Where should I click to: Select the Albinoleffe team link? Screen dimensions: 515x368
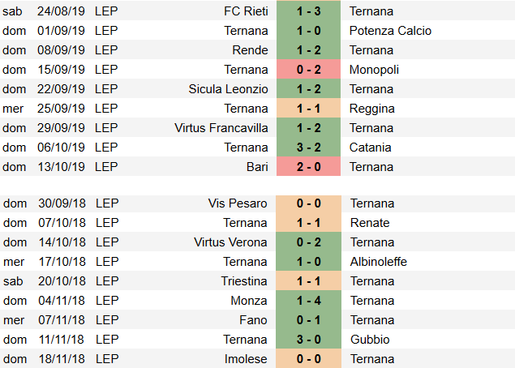click(379, 262)
